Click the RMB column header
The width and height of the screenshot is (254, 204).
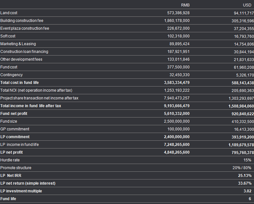click(185, 5)
